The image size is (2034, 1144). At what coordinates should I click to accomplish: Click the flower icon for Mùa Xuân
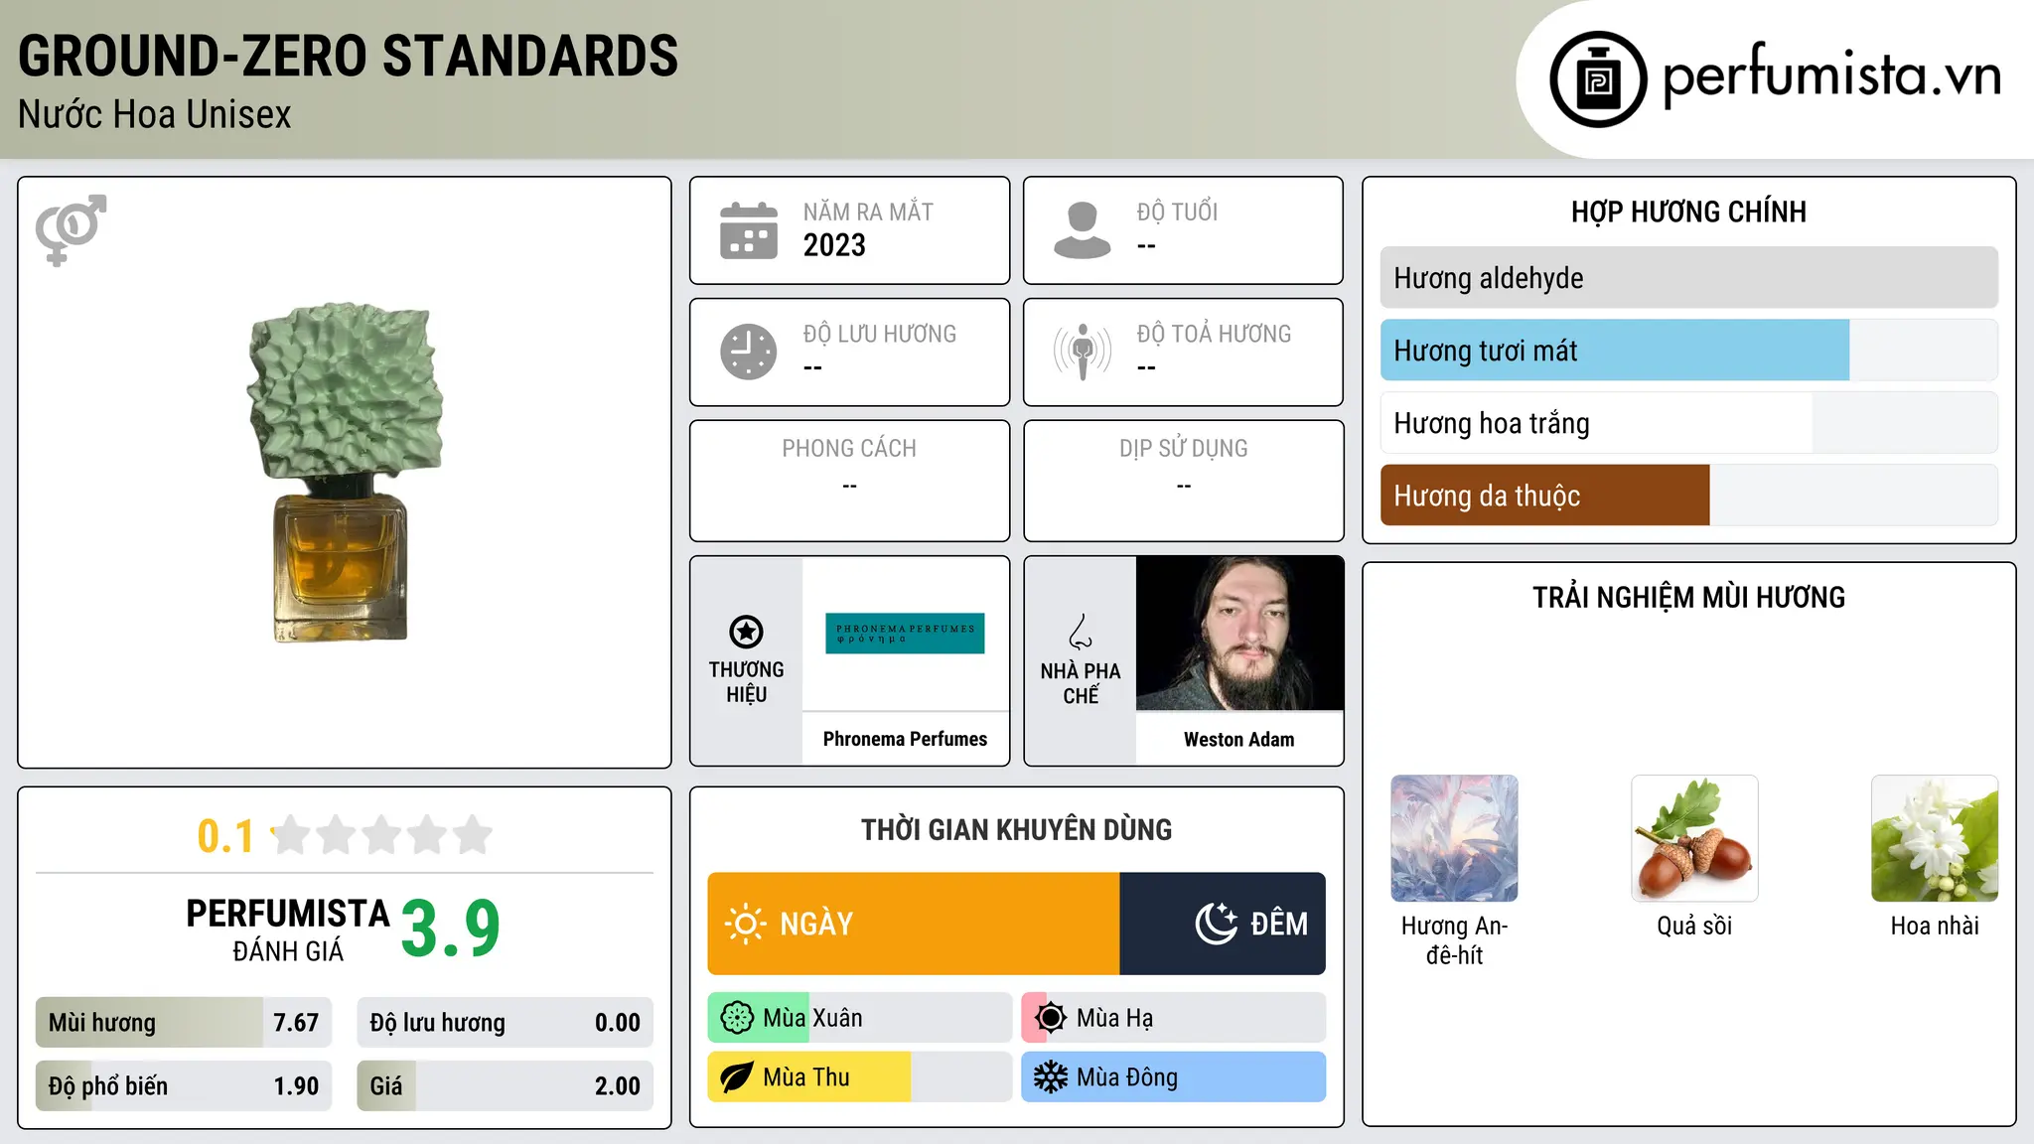pos(737,1018)
